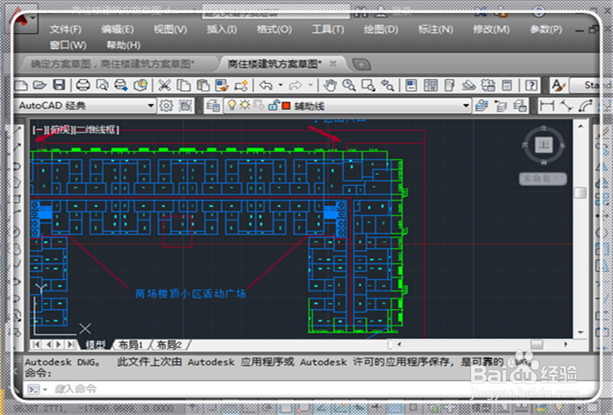Image resolution: width=613 pixels, height=415 pixels.
Task: Expand the 辅助线 layer dropdown
Action: click(x=466, y=106)
